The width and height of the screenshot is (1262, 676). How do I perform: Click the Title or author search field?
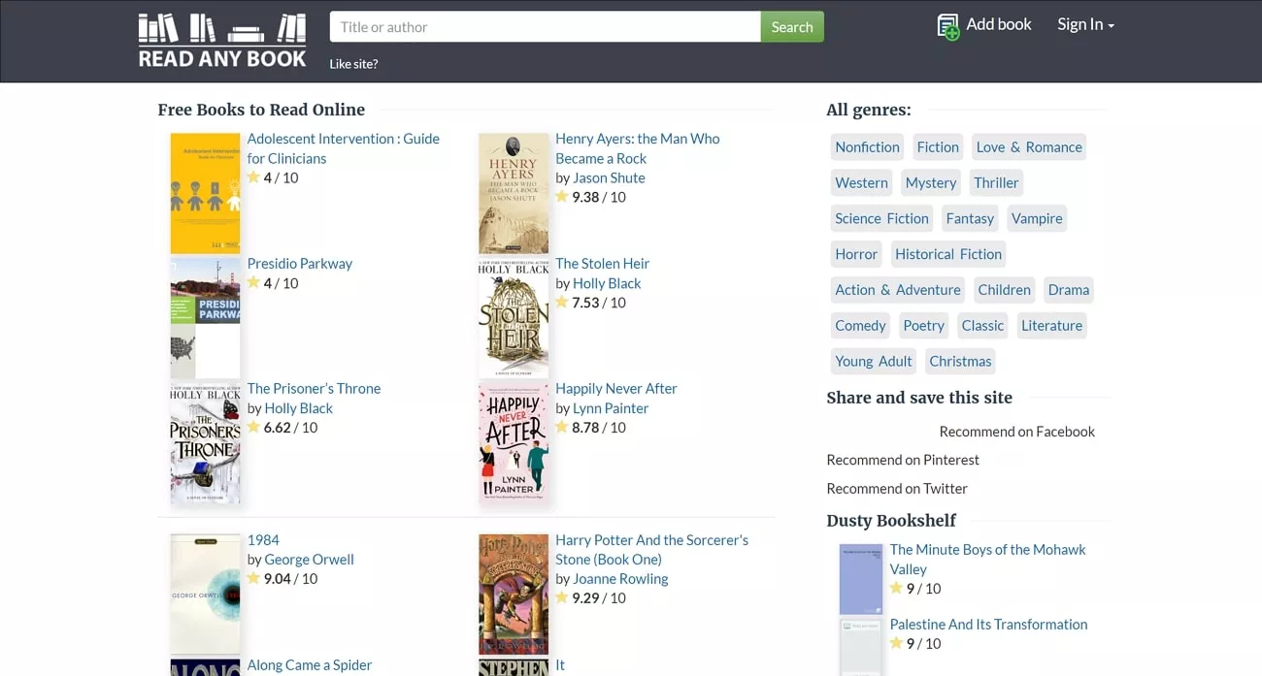pyautogui.click(x=544, y=26)
